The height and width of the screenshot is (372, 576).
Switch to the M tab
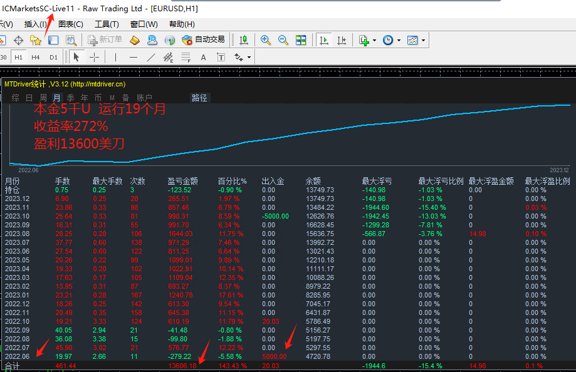[112, 98]
